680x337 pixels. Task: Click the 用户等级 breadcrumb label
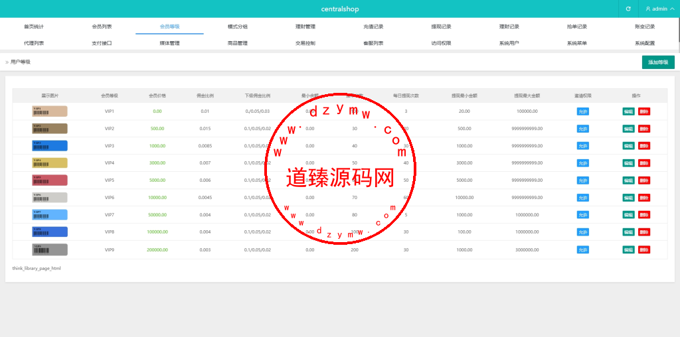[21, 62]
